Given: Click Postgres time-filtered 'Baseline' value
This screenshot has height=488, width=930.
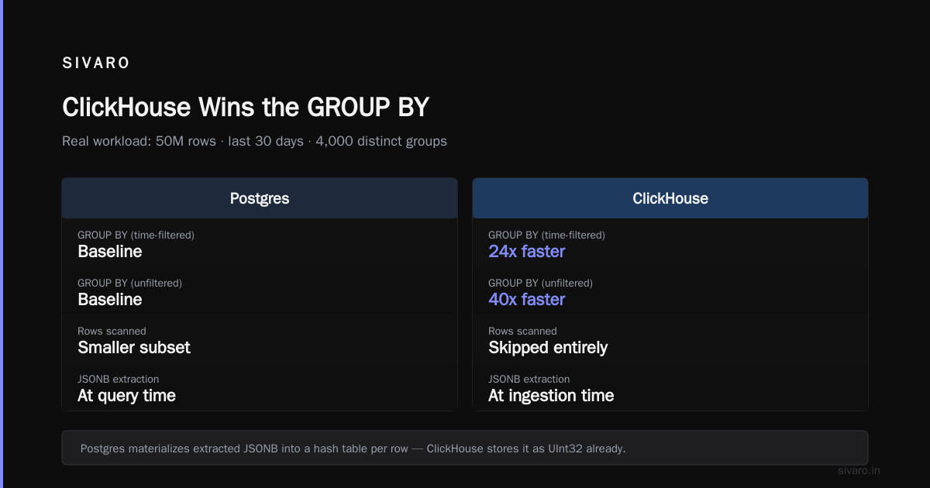Looking at the screenshot, I should (x=110, y=252).
